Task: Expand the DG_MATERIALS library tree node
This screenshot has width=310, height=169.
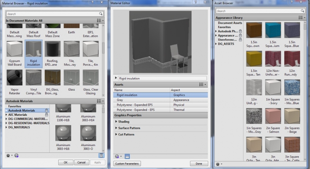Action: pyautogui.click(x=6, y=127)
